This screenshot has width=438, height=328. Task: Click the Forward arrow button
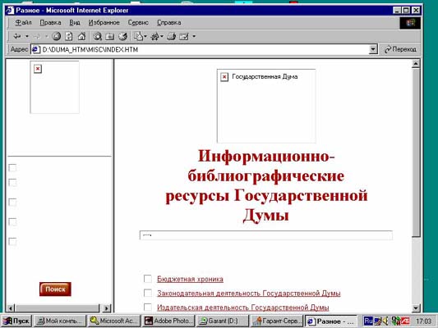[x=37, y=36]
